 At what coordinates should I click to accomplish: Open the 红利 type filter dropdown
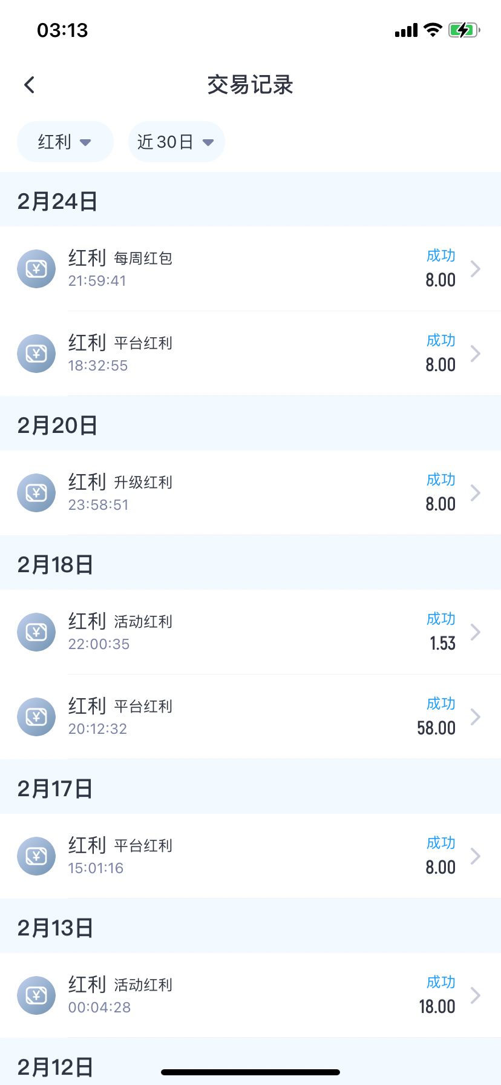click(65, 142)
